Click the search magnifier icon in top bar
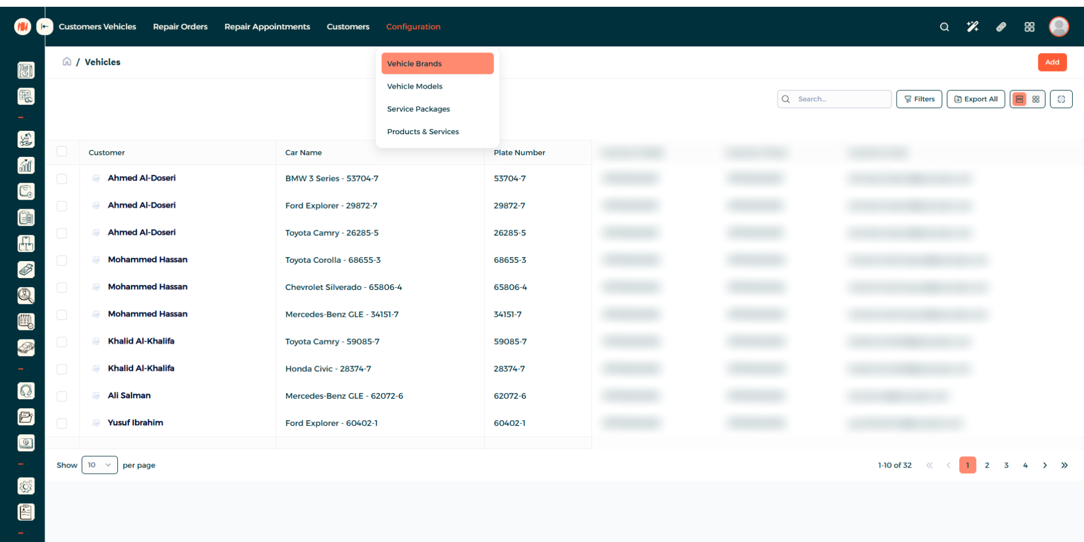The height and width of the screenshot is (542, 1084). point(944,27)
